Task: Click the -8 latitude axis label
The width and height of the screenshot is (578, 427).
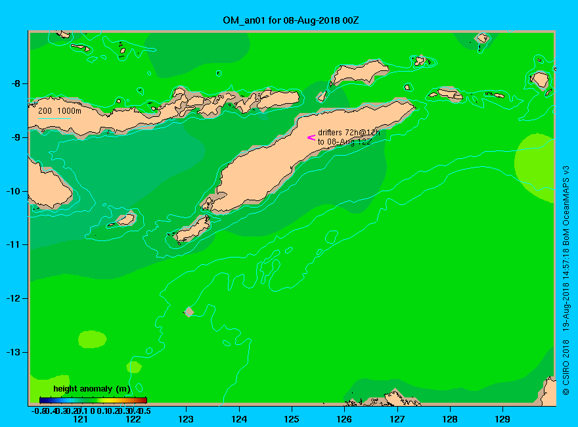Action: (x=16, y=83)
